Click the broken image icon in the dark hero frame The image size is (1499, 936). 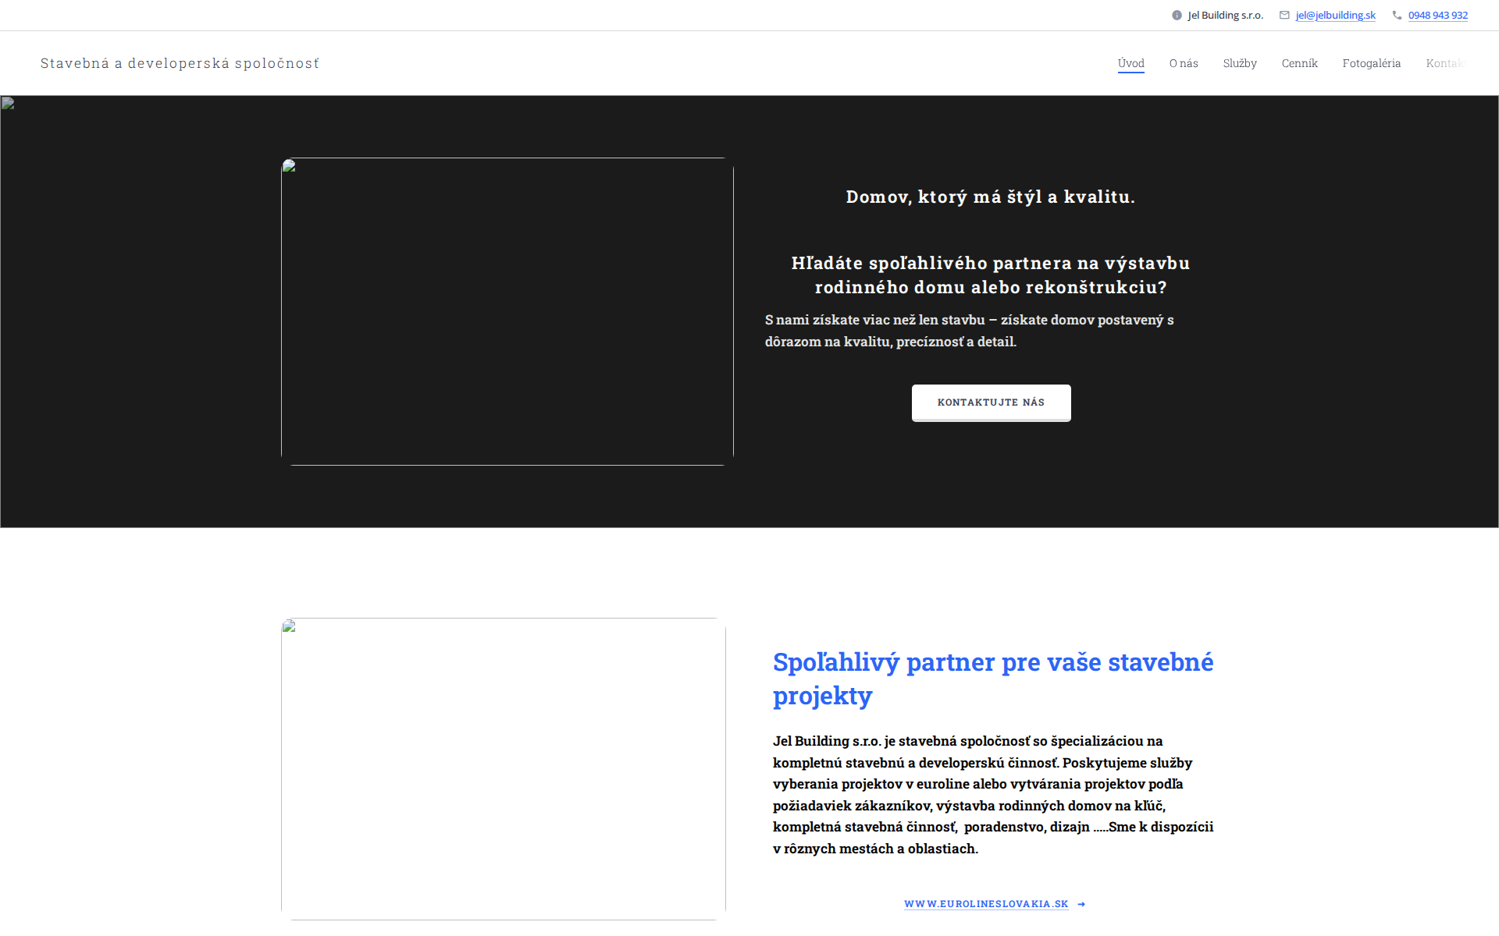289,165
